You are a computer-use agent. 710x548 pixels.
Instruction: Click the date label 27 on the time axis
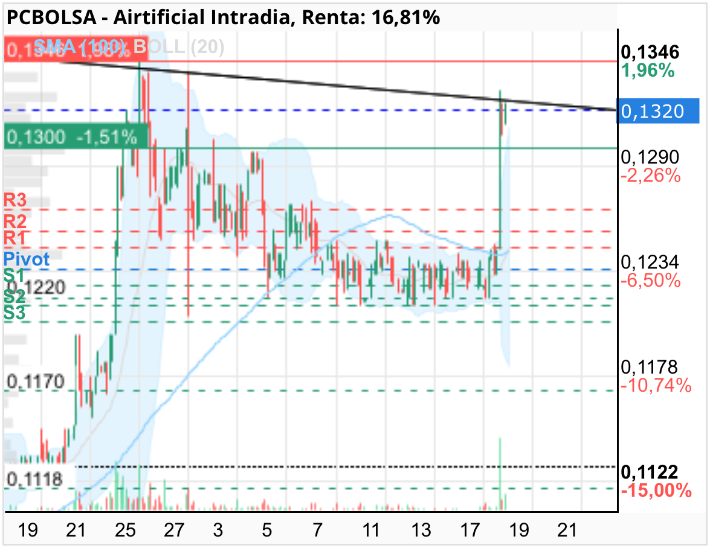pyautogui.click(x=174, y=530)
